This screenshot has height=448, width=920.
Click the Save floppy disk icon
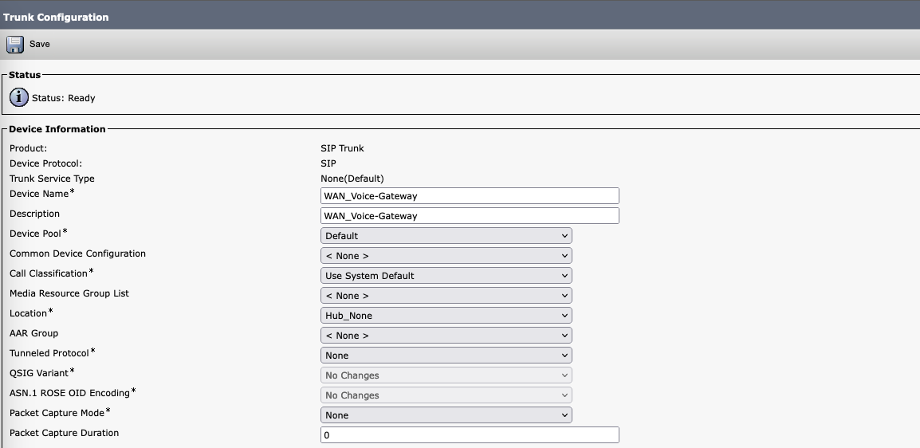click(15, 44)
